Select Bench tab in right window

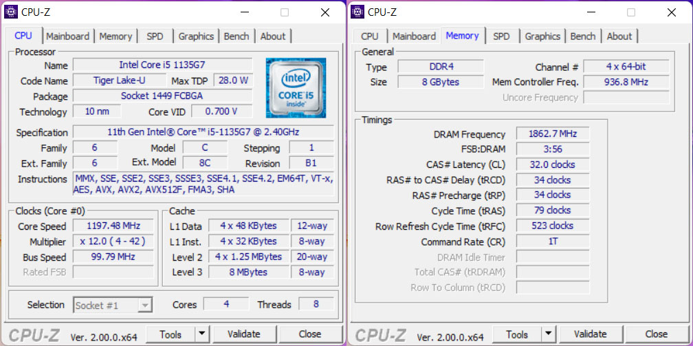pos(583,36)
